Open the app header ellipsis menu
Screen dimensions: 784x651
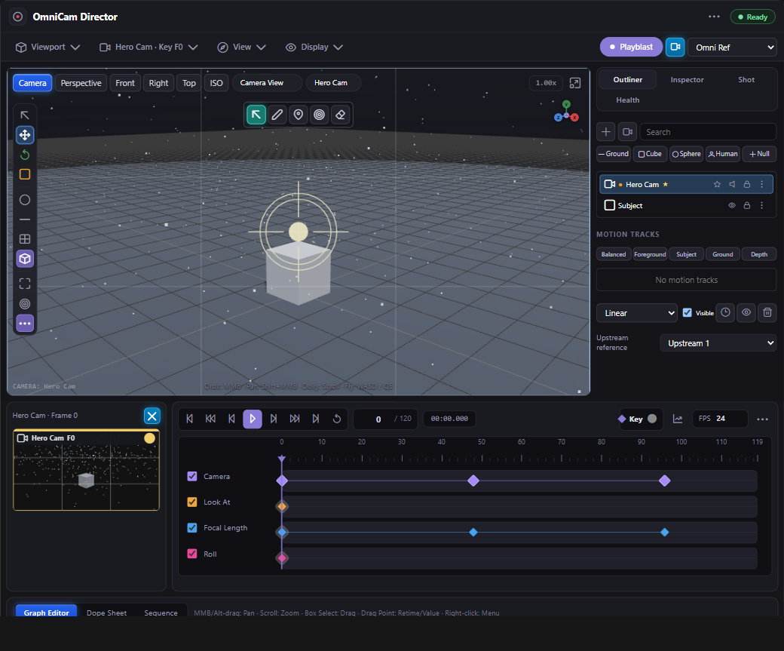pyautogui.click(x=714, y=17)
